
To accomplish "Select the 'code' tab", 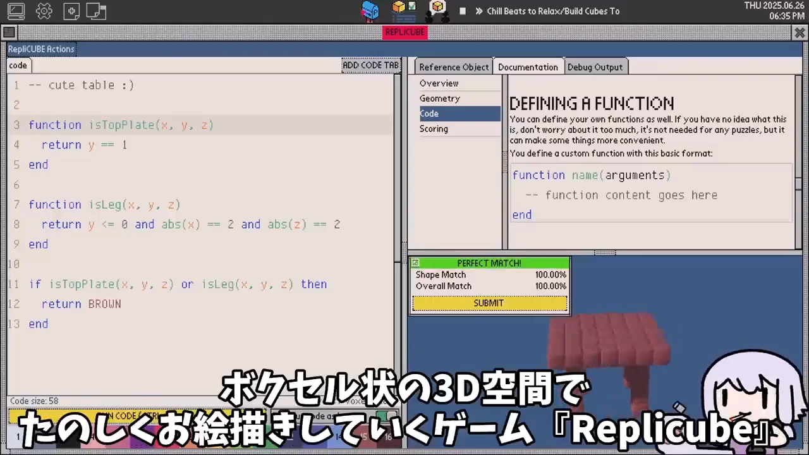I will pyautogui.click(x=18, y=65).
